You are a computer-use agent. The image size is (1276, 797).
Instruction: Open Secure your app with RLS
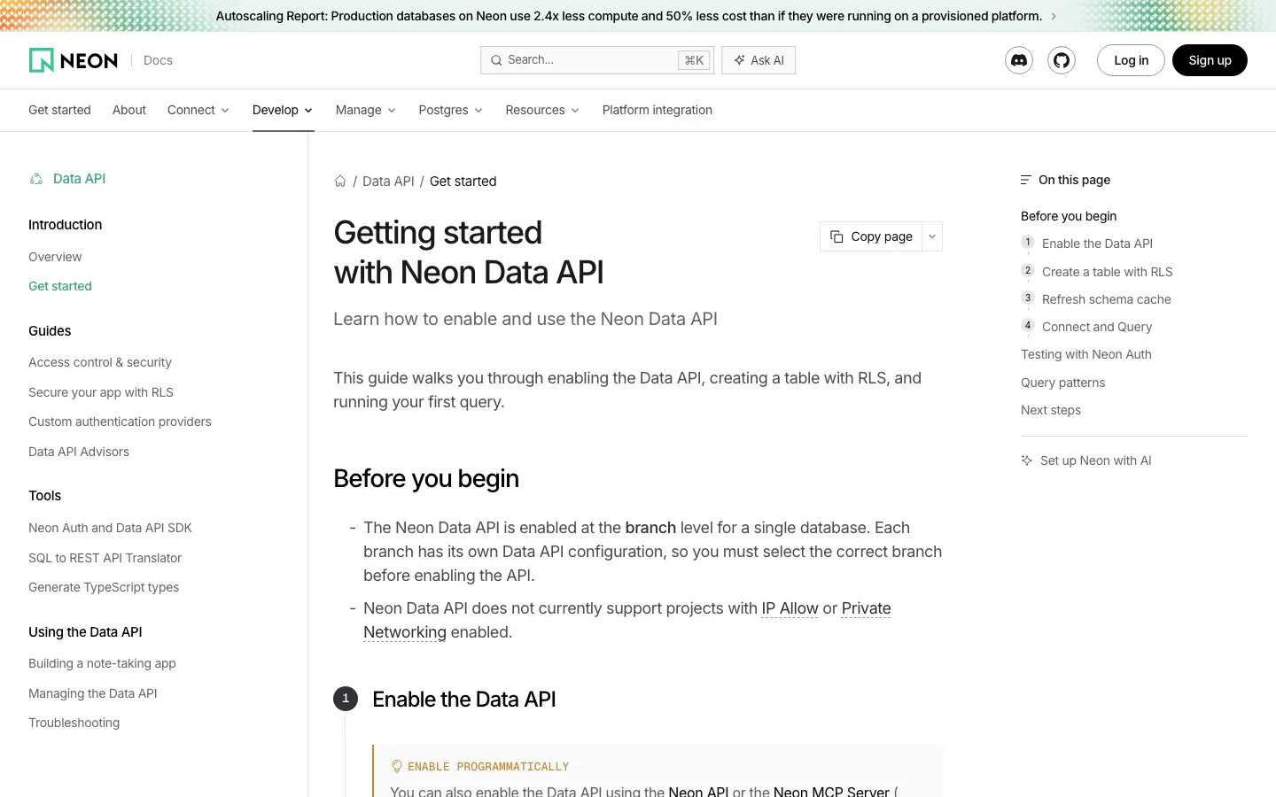click(101, 392)
